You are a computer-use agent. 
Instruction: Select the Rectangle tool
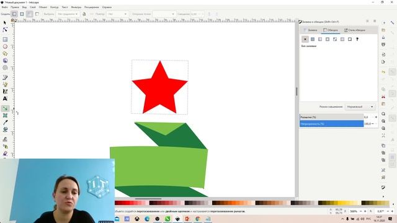point(5,40)
